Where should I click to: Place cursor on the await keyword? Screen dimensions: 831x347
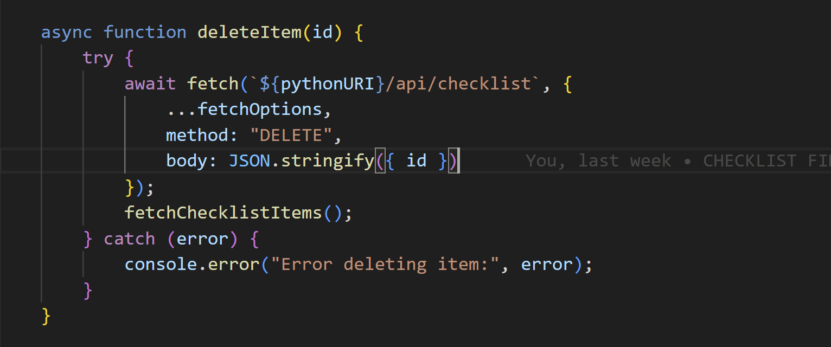coord(150,84)
